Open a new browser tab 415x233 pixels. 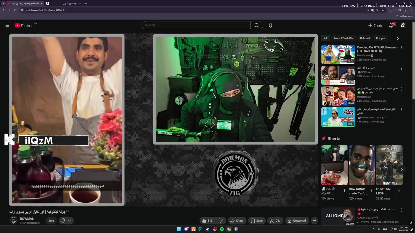(86, 3)
